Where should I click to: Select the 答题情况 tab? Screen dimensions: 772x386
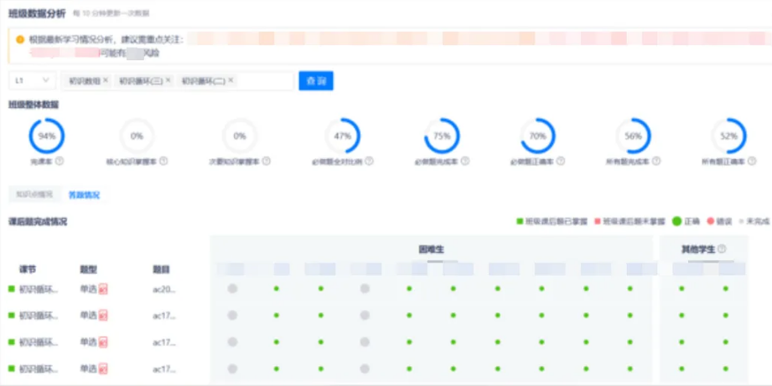[x=83, y=194]
